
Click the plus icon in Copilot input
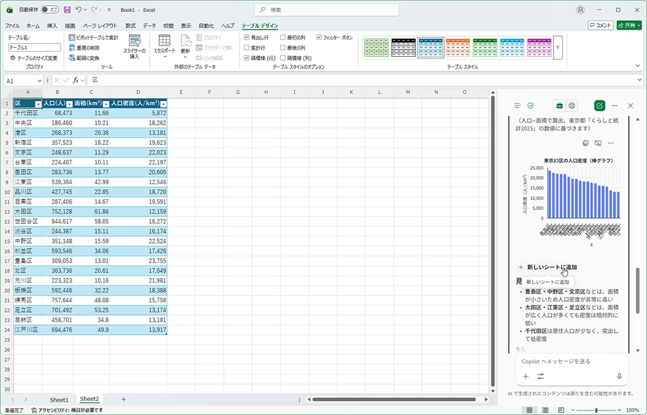coord(526,376)
